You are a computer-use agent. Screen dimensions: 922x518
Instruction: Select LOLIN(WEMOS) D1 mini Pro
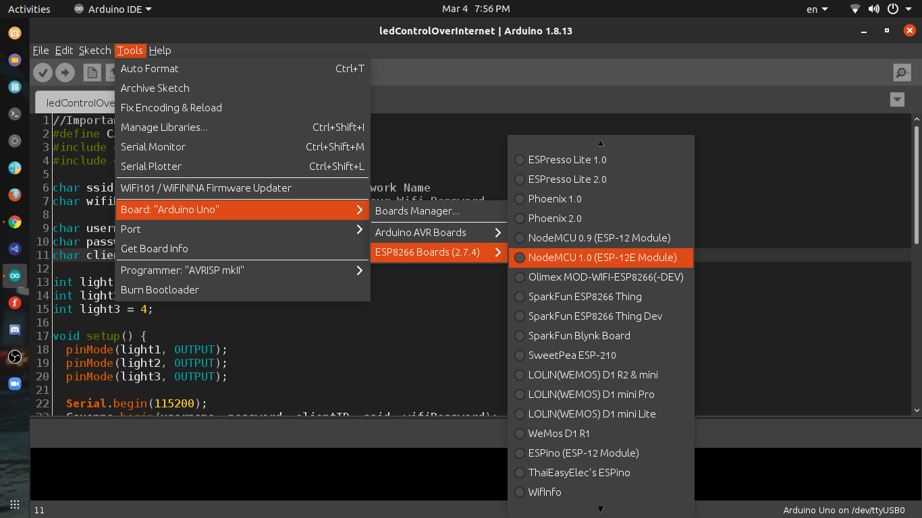601,395
